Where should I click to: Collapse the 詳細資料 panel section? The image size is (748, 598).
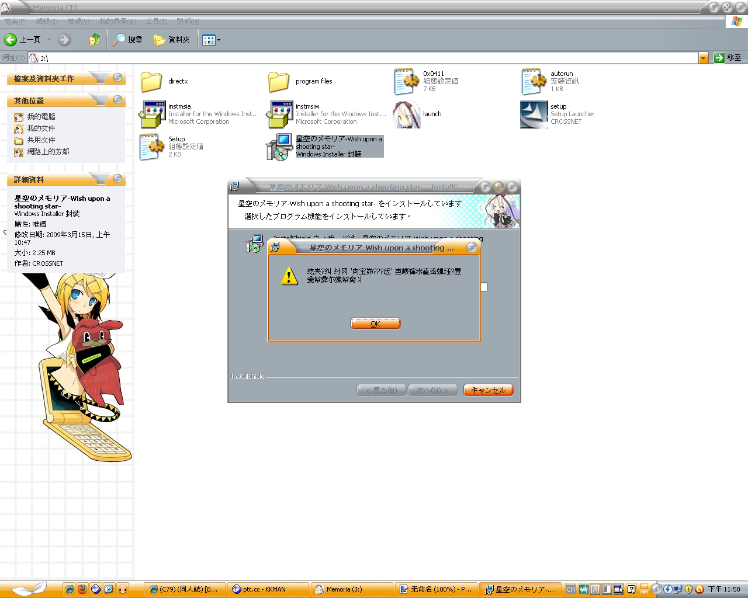tap(117, 179)
